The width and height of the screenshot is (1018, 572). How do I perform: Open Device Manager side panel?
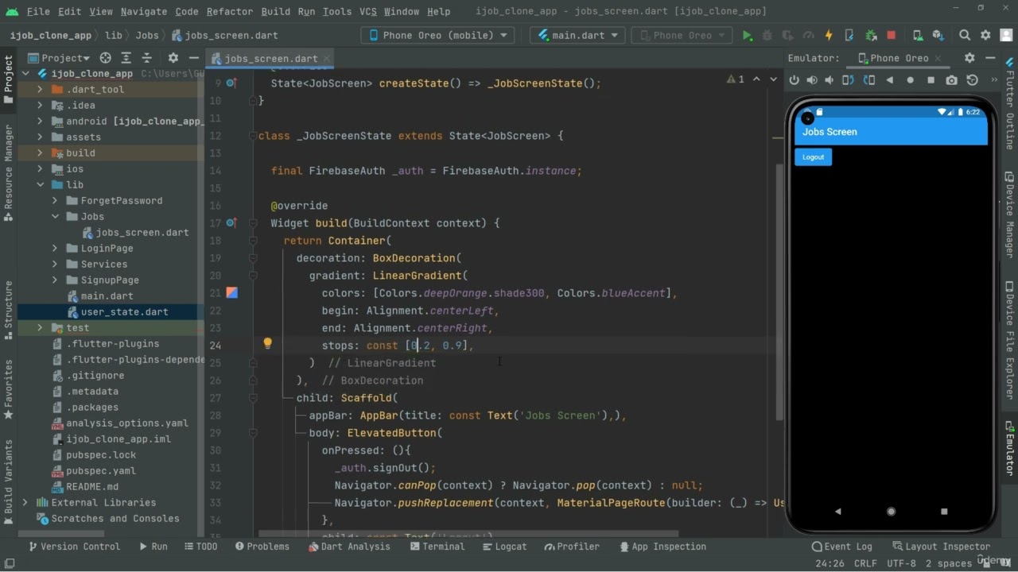[1010, 214]
